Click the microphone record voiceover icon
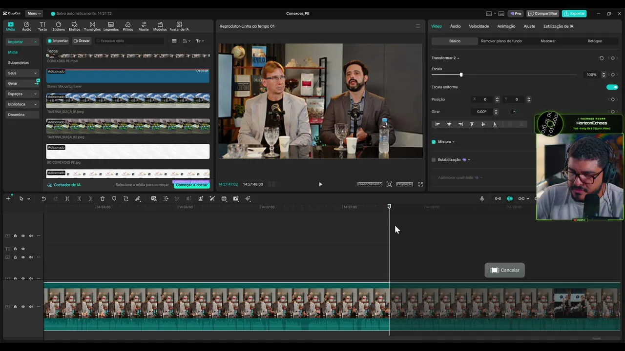 [x=482, y=198]
